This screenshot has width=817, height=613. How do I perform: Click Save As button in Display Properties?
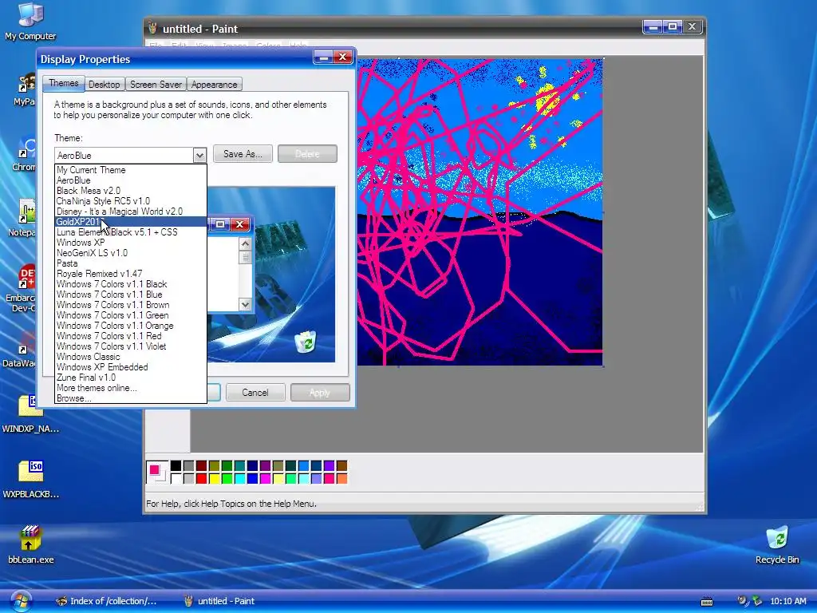[x=243, y=154]
